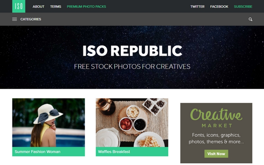Visit the Twitter link
Image resolution: width=264 pixels, height=165 pixels.
coord(197,7)
